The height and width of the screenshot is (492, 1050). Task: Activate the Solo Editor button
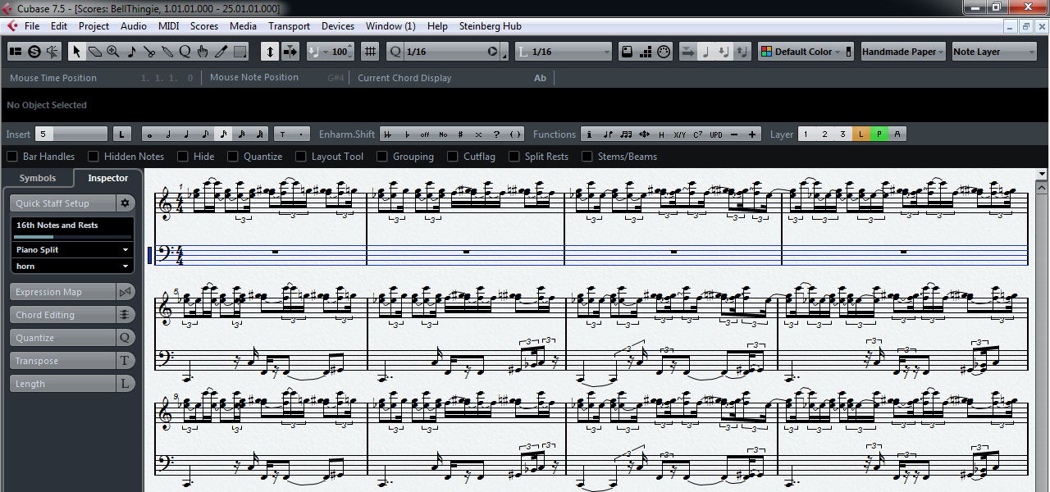(x=34, y=52)
